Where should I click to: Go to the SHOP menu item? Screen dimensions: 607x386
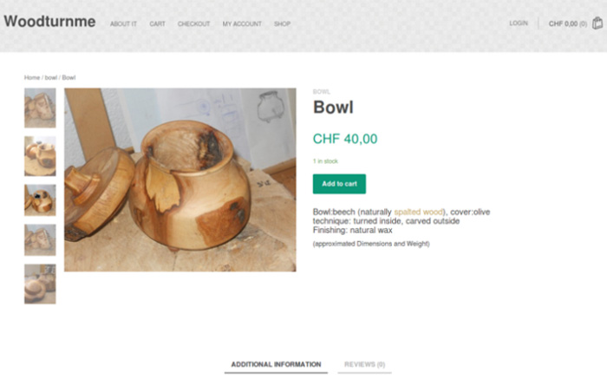tap(282, 24)
